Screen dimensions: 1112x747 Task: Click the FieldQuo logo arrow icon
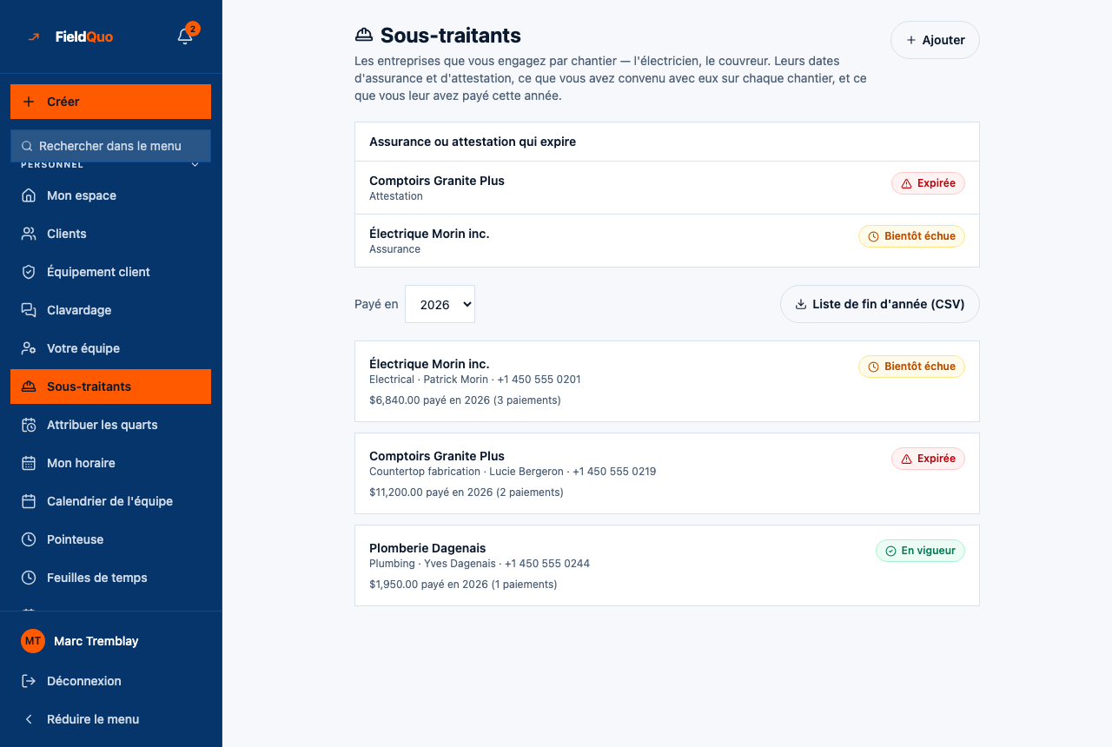pyautogui.click(x=34, y=36)
